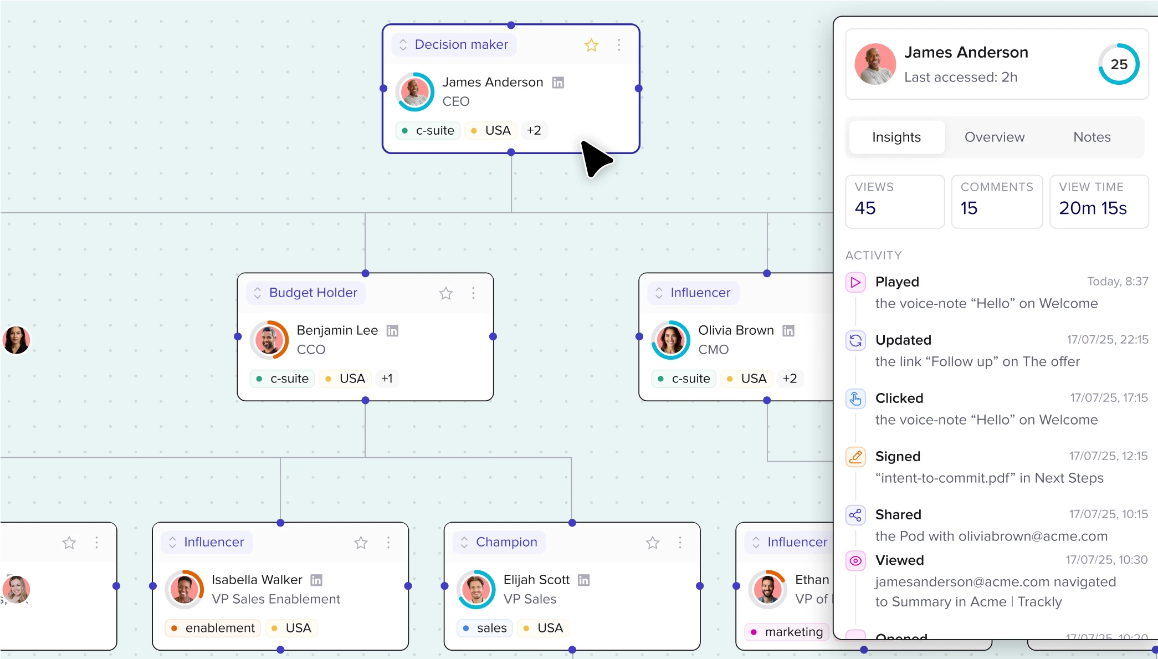Star the partially visible bottom-left card
The height and width of the screenshot is (659, 1158).
(x=69, y=543)
